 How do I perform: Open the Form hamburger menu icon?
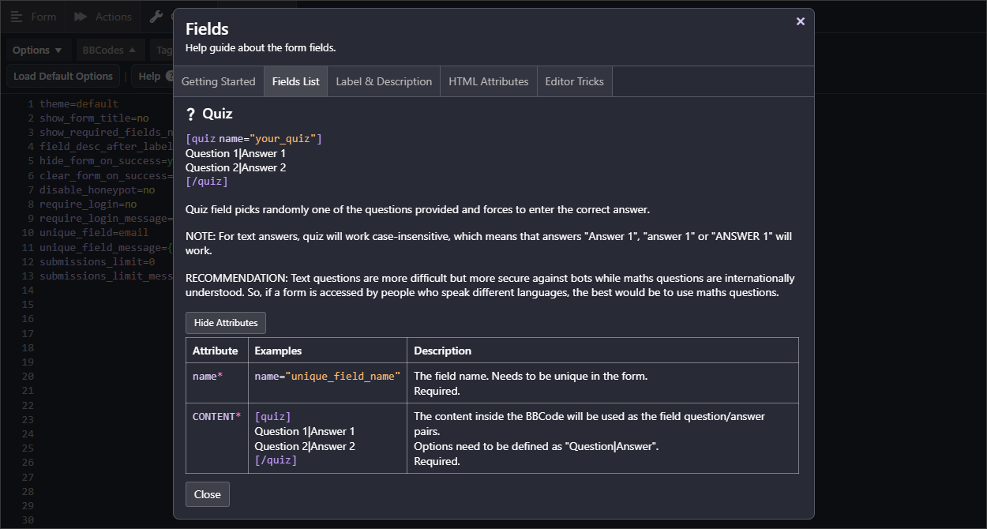click(x=17, y=16)
